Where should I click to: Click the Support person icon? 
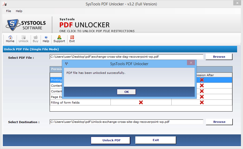pos(59,37)
